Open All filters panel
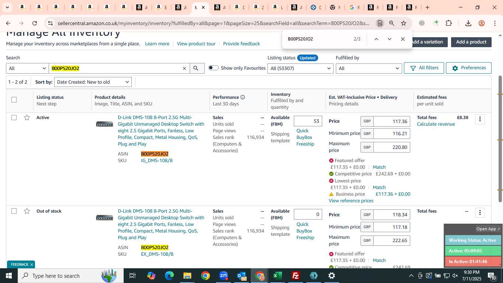The height and width of the screenshot is (283, 503). tap(424, 68)
